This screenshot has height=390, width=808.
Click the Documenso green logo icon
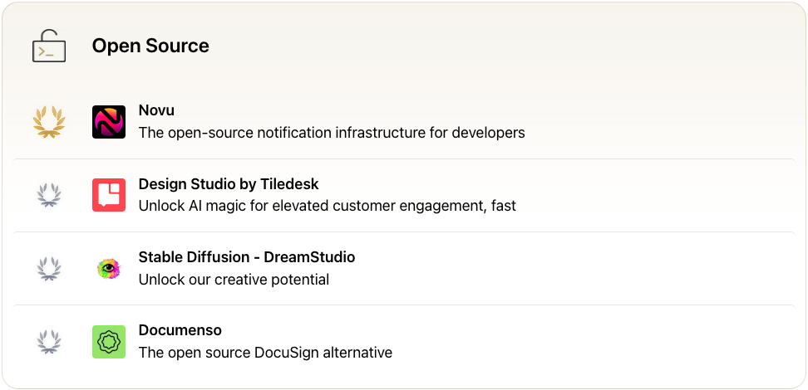tap(109, 342)
